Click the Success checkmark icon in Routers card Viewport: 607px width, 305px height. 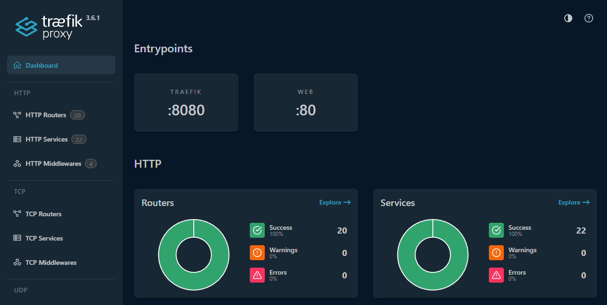257,230
